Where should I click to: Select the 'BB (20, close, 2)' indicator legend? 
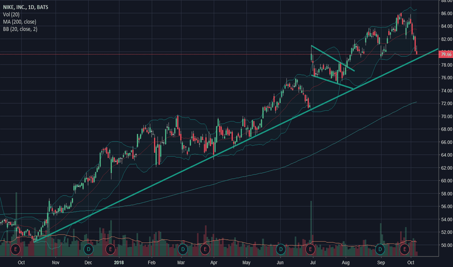point(20,29)
